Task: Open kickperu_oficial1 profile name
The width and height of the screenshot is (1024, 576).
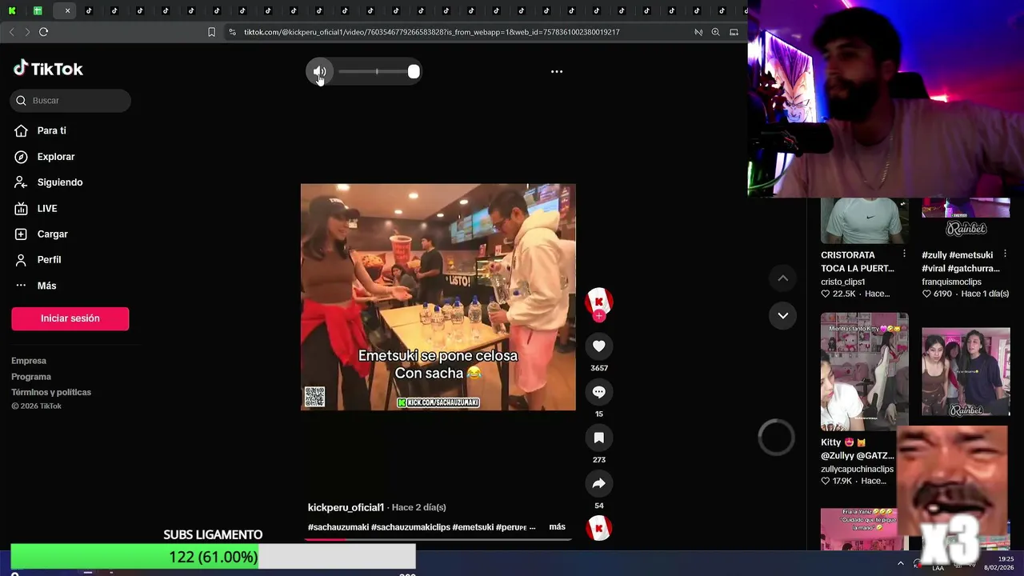Action: [x=346, y=507]
